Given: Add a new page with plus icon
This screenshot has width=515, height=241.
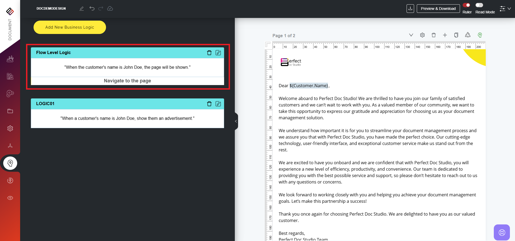Looking at the screenshot, I should pos(445,35).
